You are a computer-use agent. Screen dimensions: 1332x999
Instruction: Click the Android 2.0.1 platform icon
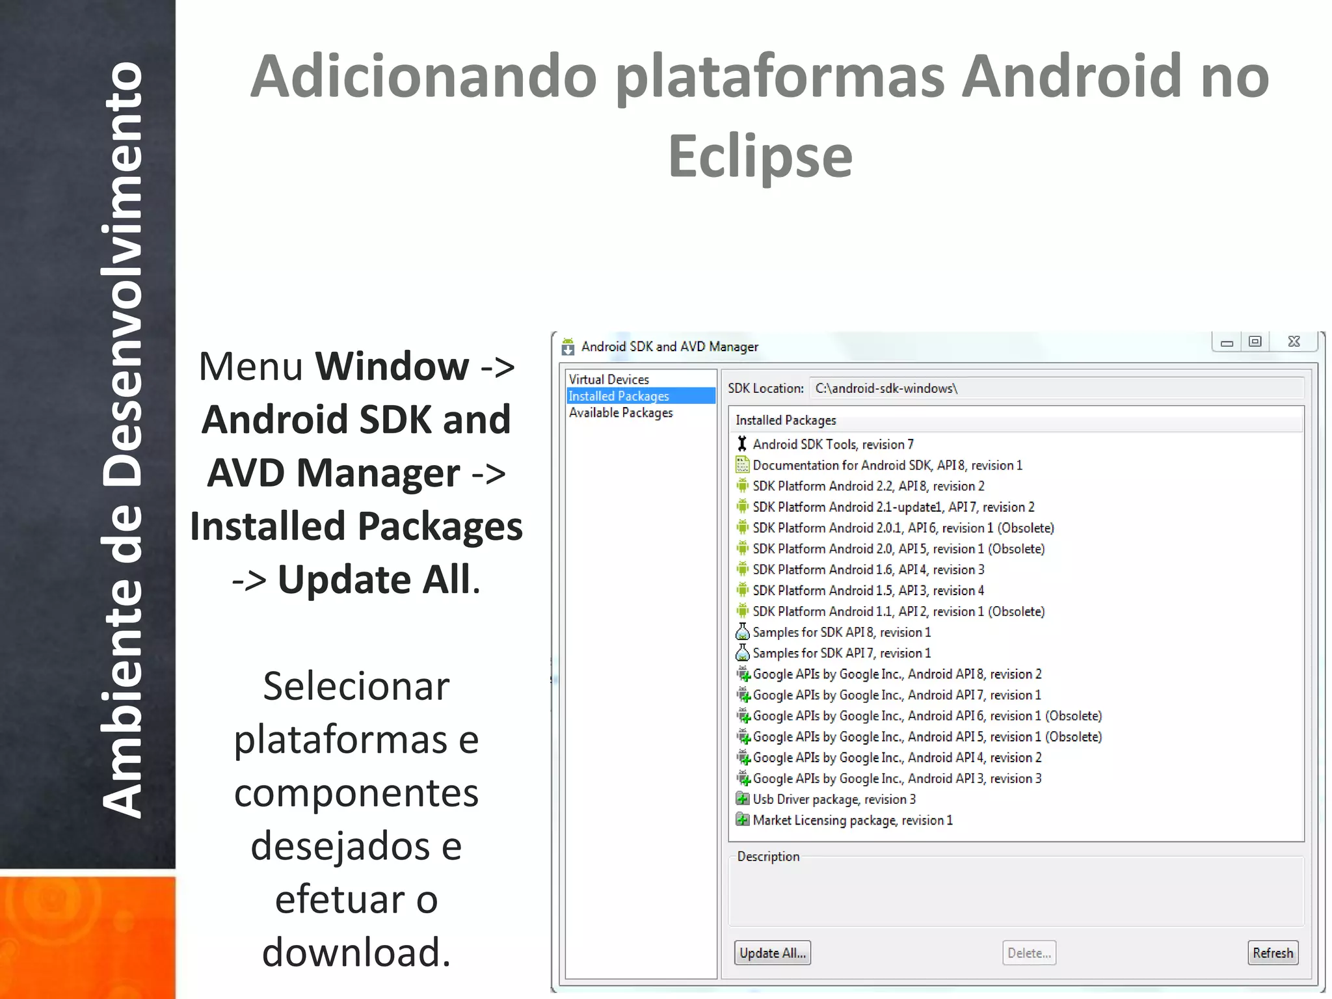pos(742,527)
